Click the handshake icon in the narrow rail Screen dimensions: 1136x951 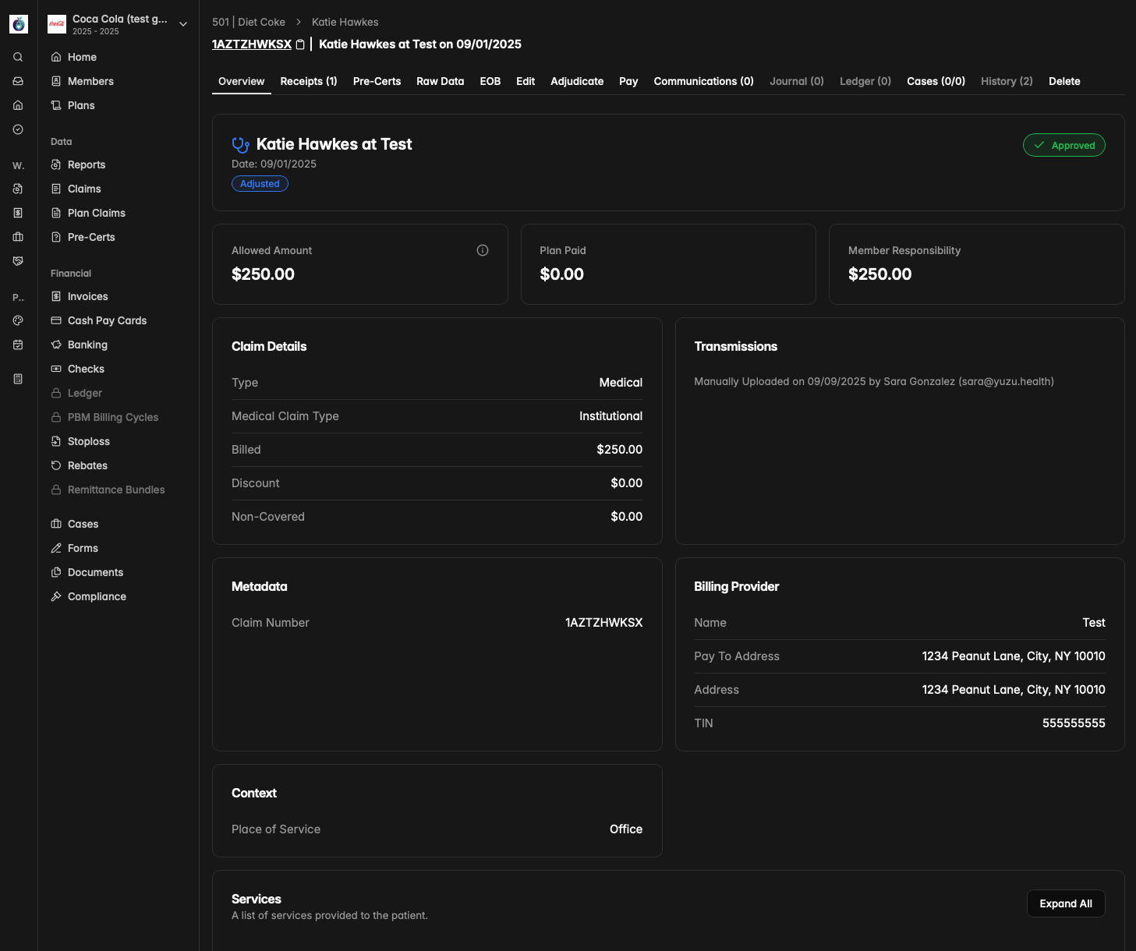click(x=18, y=261)
